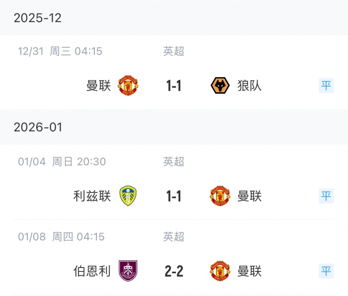
Task: Tap the Leeds United crest
Action: [x=128, y=196]
